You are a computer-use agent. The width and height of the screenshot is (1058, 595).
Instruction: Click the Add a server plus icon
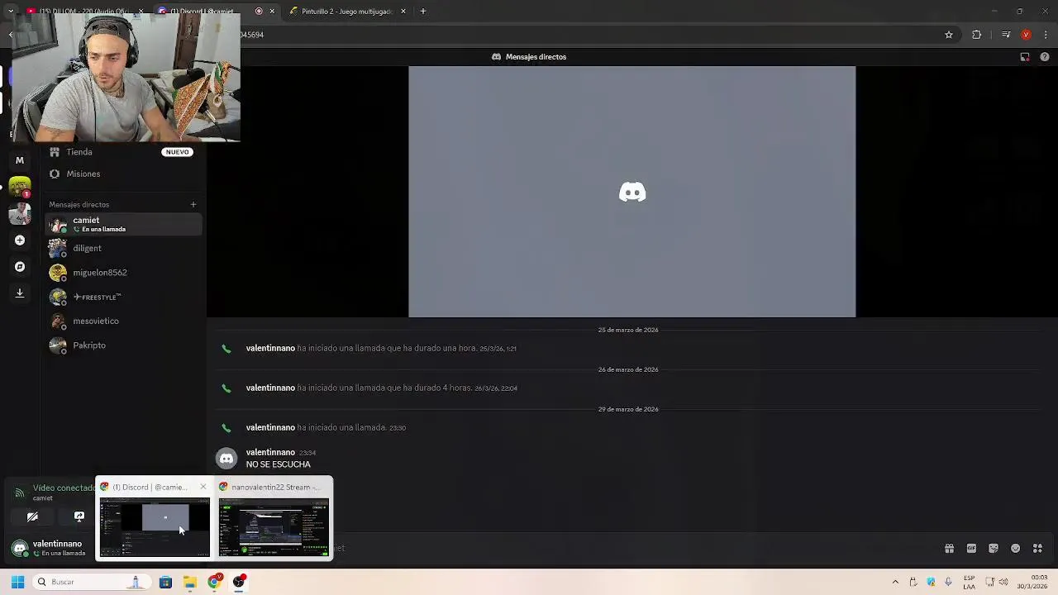(x=20, y=240)
